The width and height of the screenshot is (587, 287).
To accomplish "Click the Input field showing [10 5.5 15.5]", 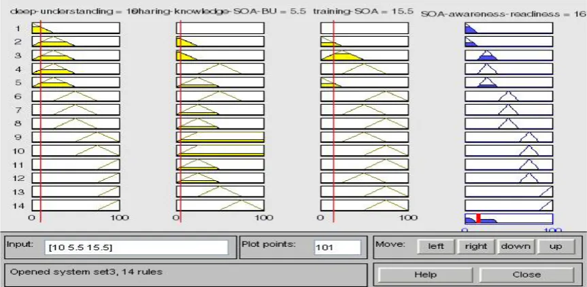I will [136, 248].
